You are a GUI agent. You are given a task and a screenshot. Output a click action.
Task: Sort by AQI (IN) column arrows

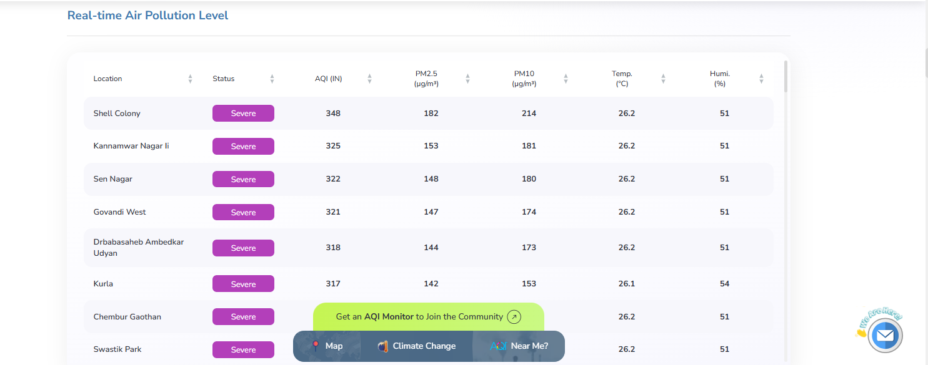pos(369,79)
